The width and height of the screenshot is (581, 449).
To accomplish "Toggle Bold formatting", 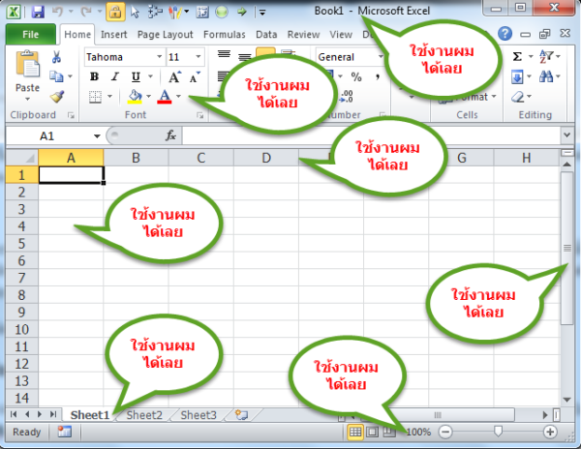I will [94, 77].
